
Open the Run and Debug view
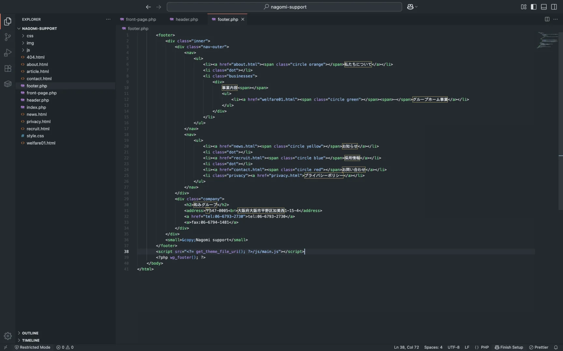point(7,53)
